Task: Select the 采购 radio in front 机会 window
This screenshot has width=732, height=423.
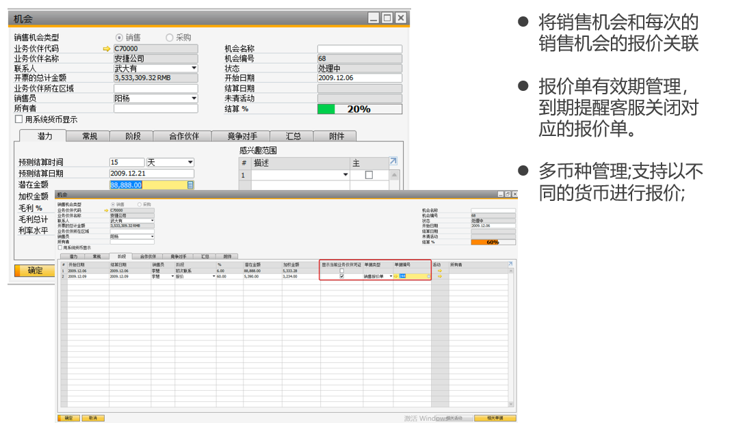Action: 139,205
